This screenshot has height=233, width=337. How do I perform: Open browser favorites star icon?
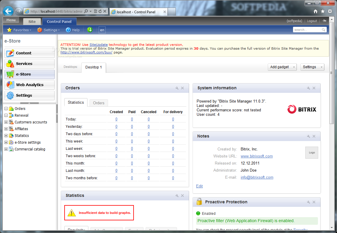323,11
